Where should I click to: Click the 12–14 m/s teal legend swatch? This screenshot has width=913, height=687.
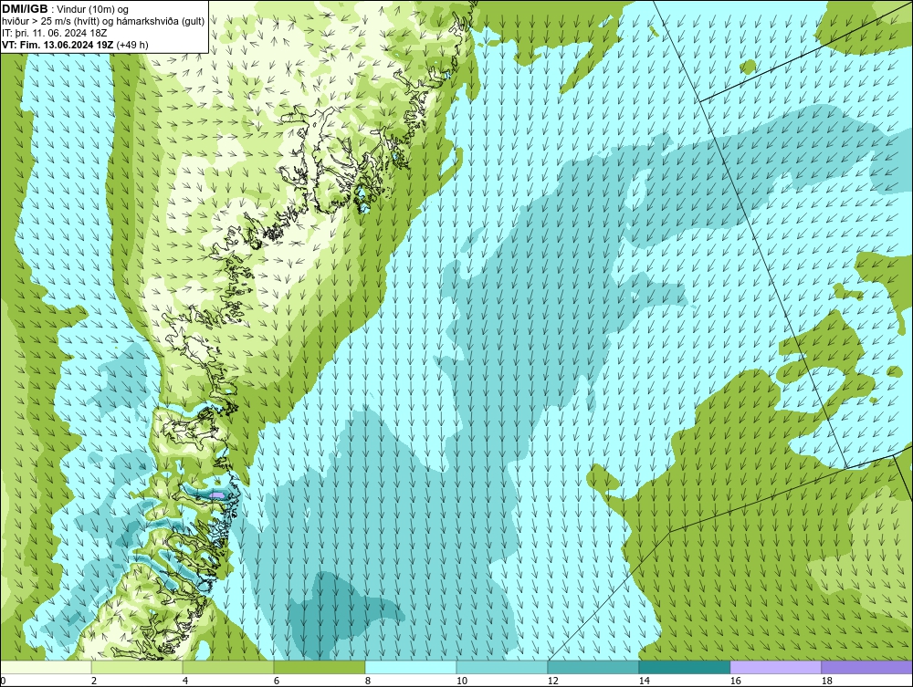pos(593,667)
